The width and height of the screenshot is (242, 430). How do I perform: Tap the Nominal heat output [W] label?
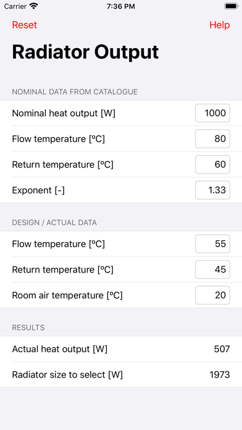coord(64,113)
